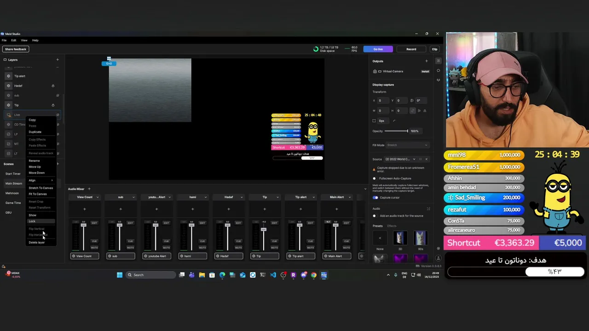
Task: Choose Stretch To Canvas
Action: (40, 188)
